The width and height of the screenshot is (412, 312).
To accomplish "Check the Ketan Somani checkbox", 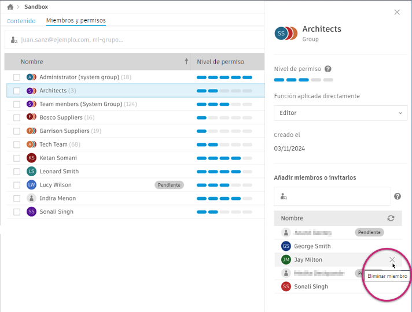I will click(17, 158).
